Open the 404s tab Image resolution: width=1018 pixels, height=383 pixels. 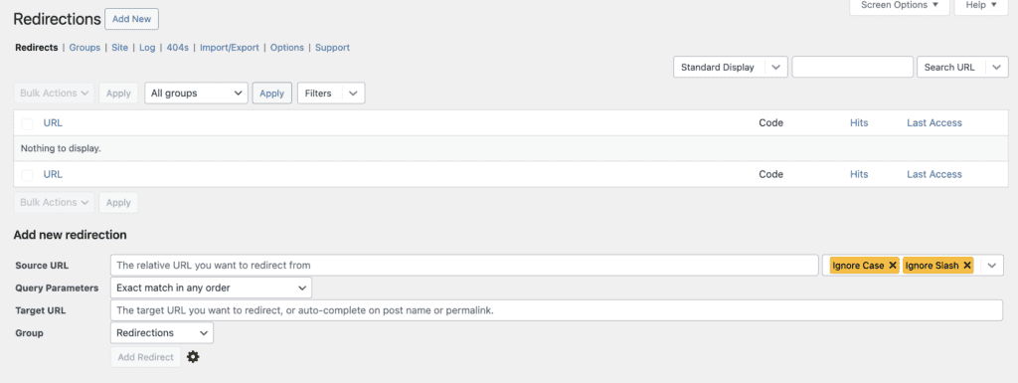coord(178,48)
